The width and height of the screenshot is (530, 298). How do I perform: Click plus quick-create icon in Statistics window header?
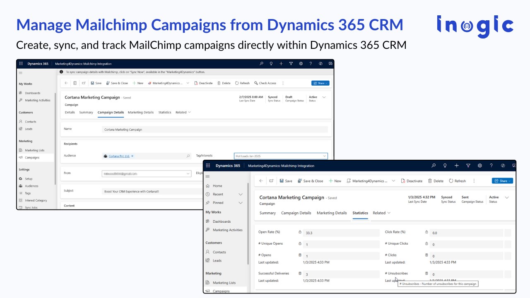coord(457,166)
